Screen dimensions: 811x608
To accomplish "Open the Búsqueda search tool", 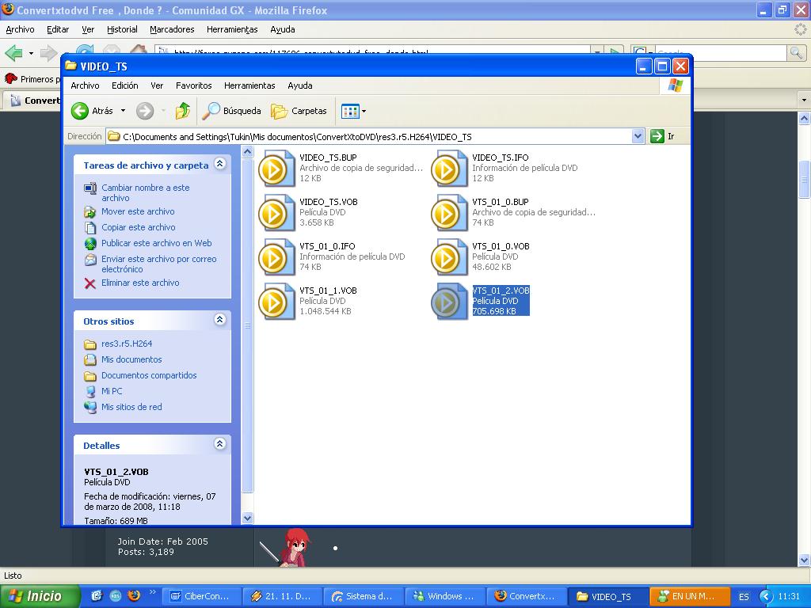I will click(x=231, y=111).
